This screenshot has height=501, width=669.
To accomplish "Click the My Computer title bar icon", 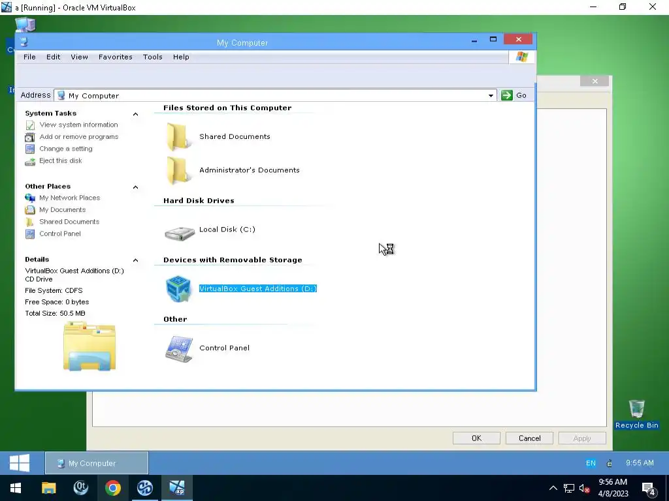I will click(24, 42).
